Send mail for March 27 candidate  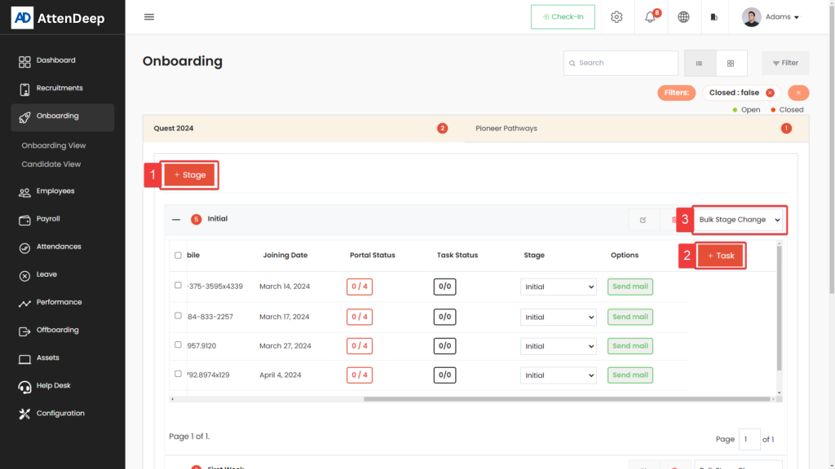(630, 346)
